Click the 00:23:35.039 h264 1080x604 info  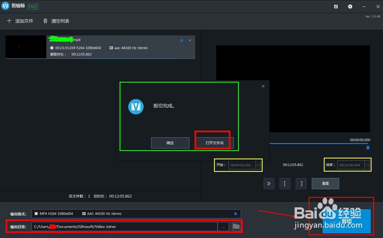(x=75, y=48)
